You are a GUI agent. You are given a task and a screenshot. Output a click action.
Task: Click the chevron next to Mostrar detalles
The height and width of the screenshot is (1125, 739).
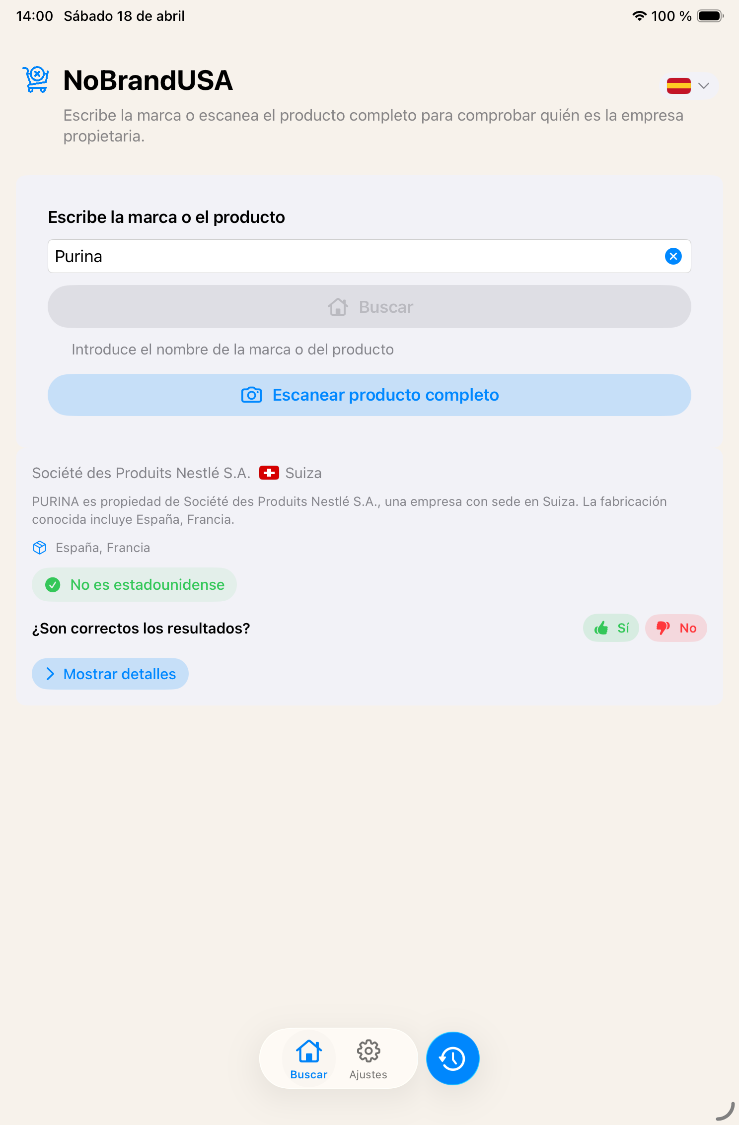[50, 674]
